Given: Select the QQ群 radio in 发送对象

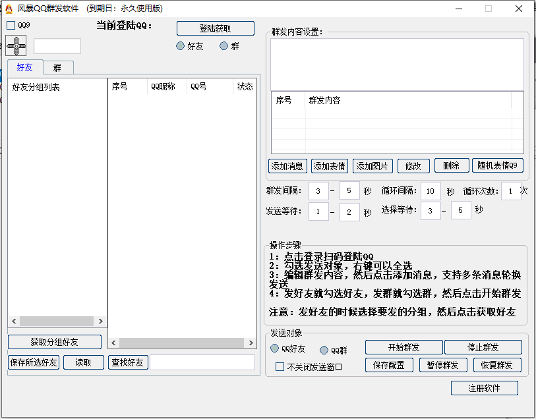Looking at the screenshot, I should 323,350.
